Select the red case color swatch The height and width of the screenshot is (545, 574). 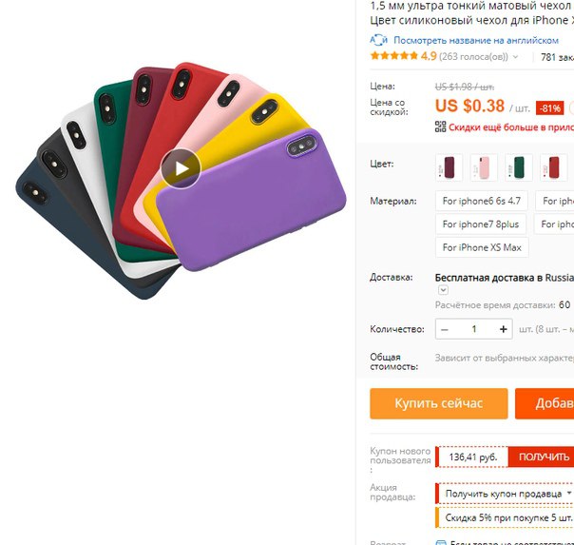tap(553, 167)
